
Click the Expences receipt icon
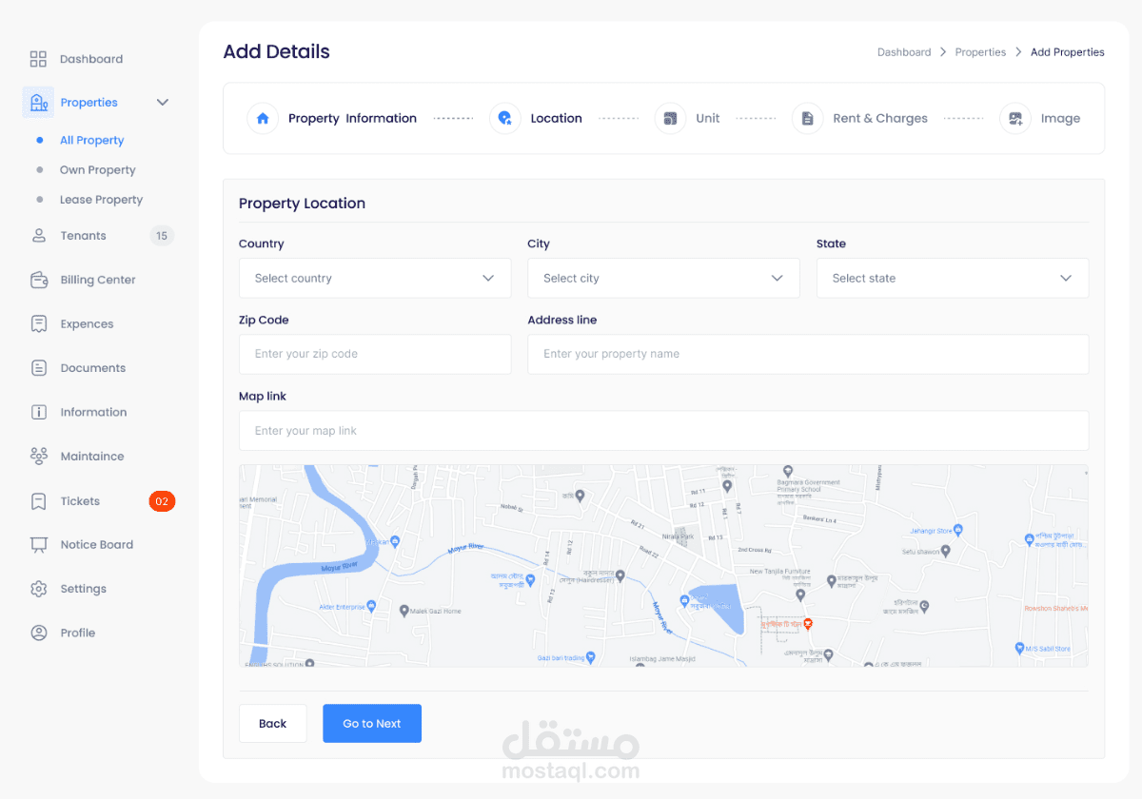pos(39,323)
